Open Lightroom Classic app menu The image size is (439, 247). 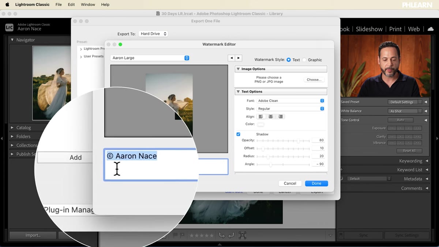(x=32, y=4)
